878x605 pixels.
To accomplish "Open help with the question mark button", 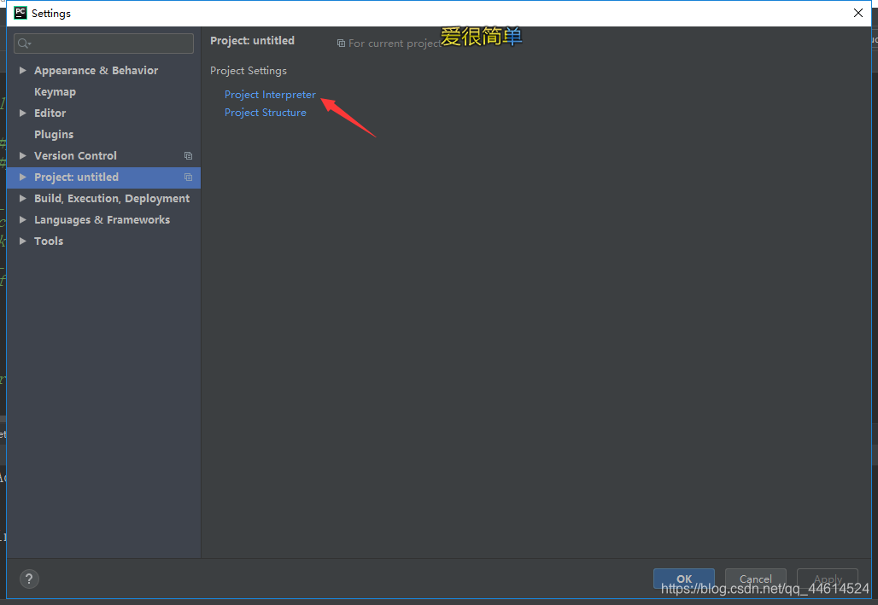I will click(29, 579).
